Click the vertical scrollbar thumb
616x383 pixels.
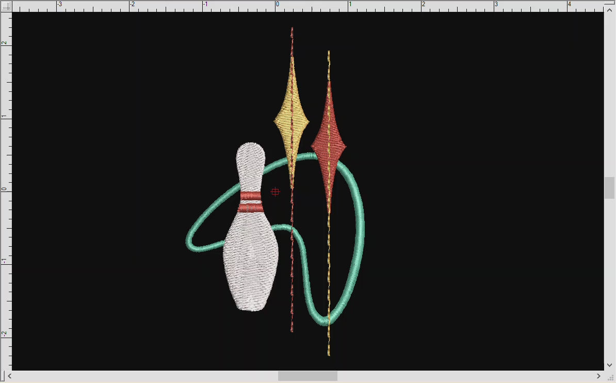[x=610, y=188]
